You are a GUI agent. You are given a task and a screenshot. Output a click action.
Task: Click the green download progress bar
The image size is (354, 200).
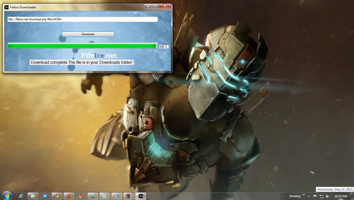click(83, 46)
